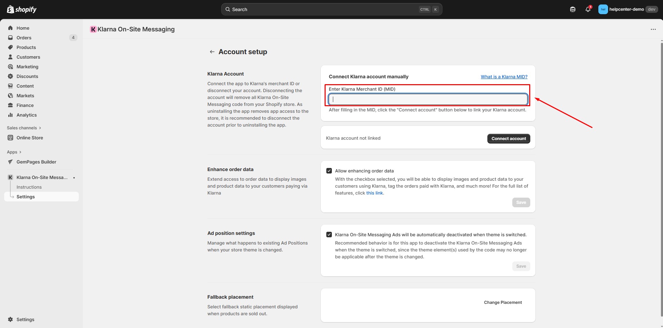The image size is (663, 328).
Task: Open the Online Store sales channel
Action: (x=30, y=138)
